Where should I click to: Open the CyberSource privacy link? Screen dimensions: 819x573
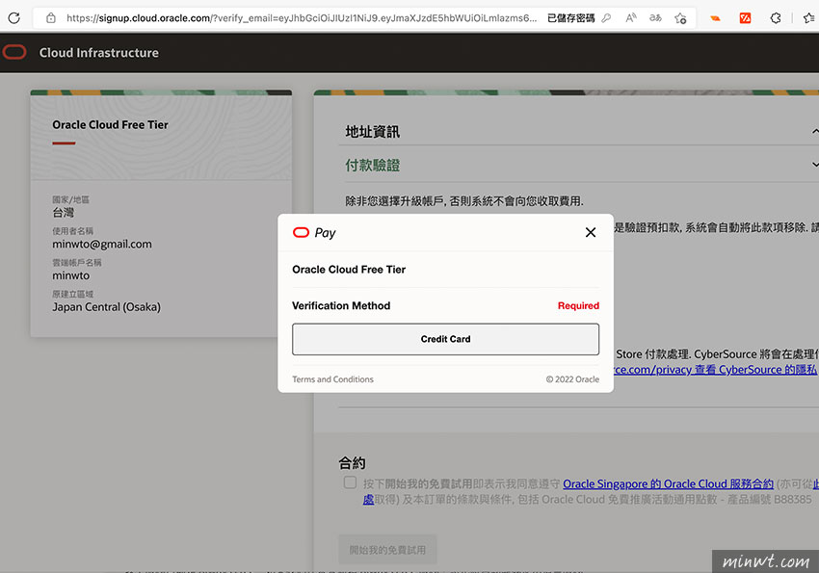click(716, 370)
